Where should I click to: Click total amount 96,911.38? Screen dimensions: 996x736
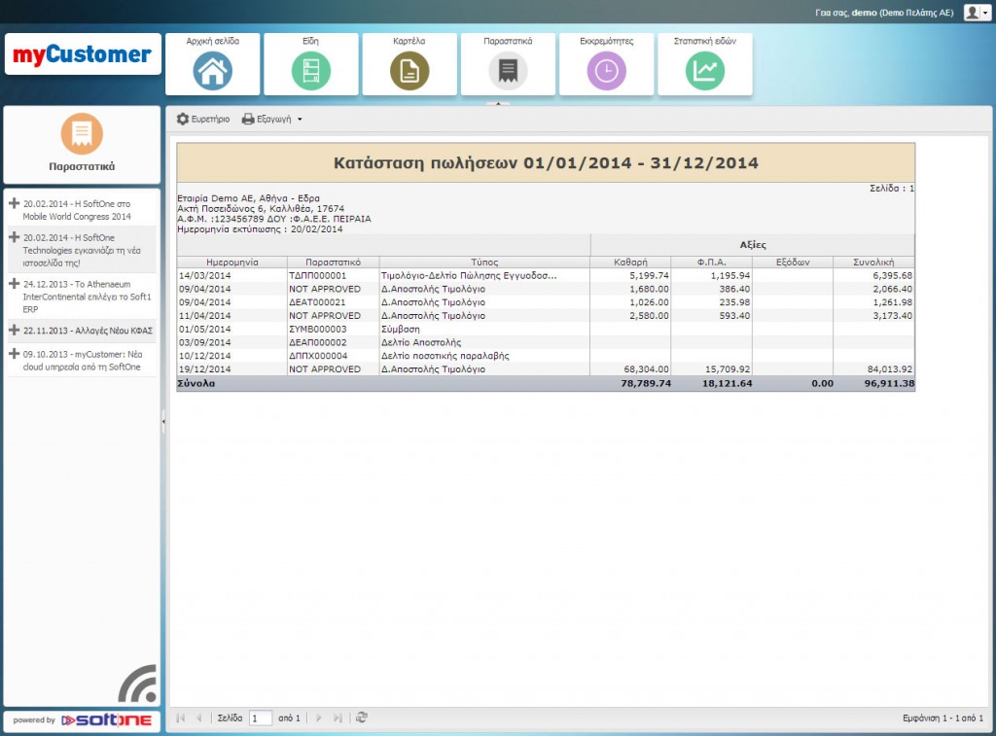point(889,384)
